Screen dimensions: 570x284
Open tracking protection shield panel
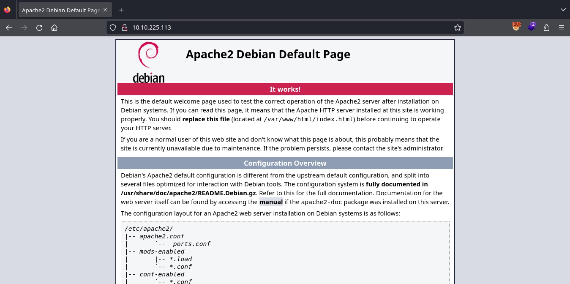[x=113, y=27]
